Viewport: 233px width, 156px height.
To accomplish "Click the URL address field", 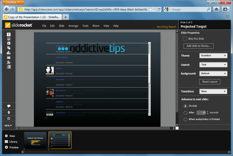I will tap(86, 10).
